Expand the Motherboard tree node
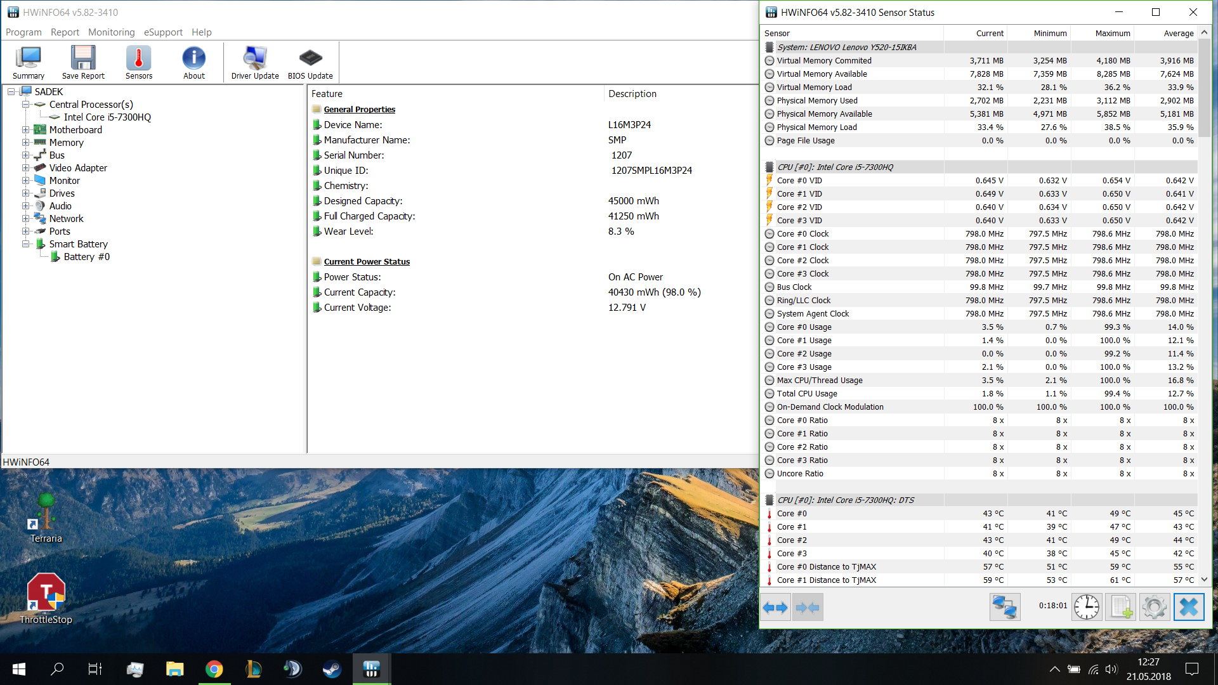This screenshot has width=1218, height=685. point(26,129)
